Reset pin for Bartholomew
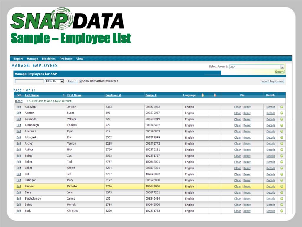Image resolution: width=302 pixels, height=227 pixels. coord(247,199)
